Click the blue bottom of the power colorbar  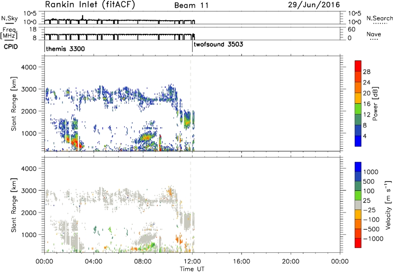[x=358, y=141]
